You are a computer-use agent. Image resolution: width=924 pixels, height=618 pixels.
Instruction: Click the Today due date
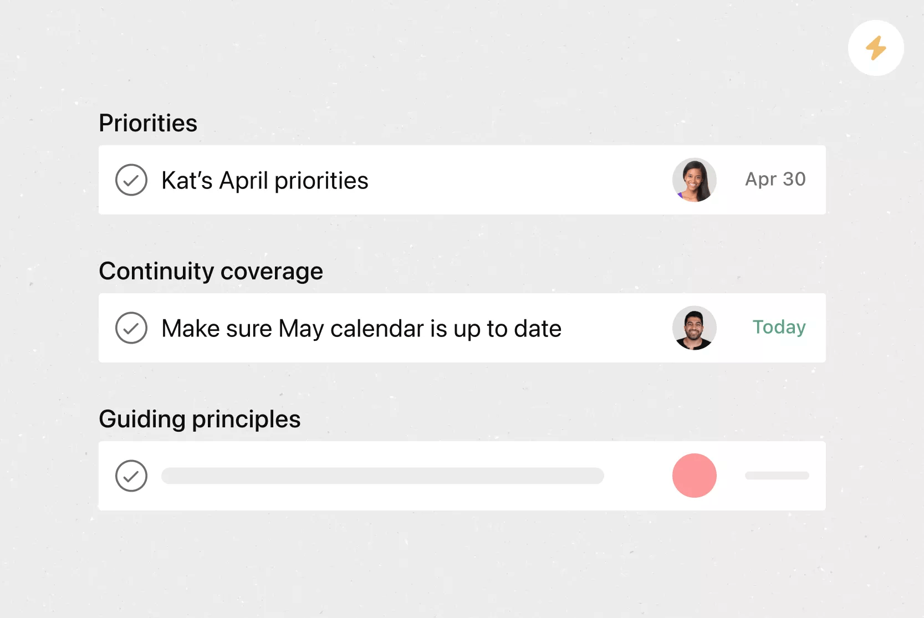pyautogui.click(x=779, y=328)
